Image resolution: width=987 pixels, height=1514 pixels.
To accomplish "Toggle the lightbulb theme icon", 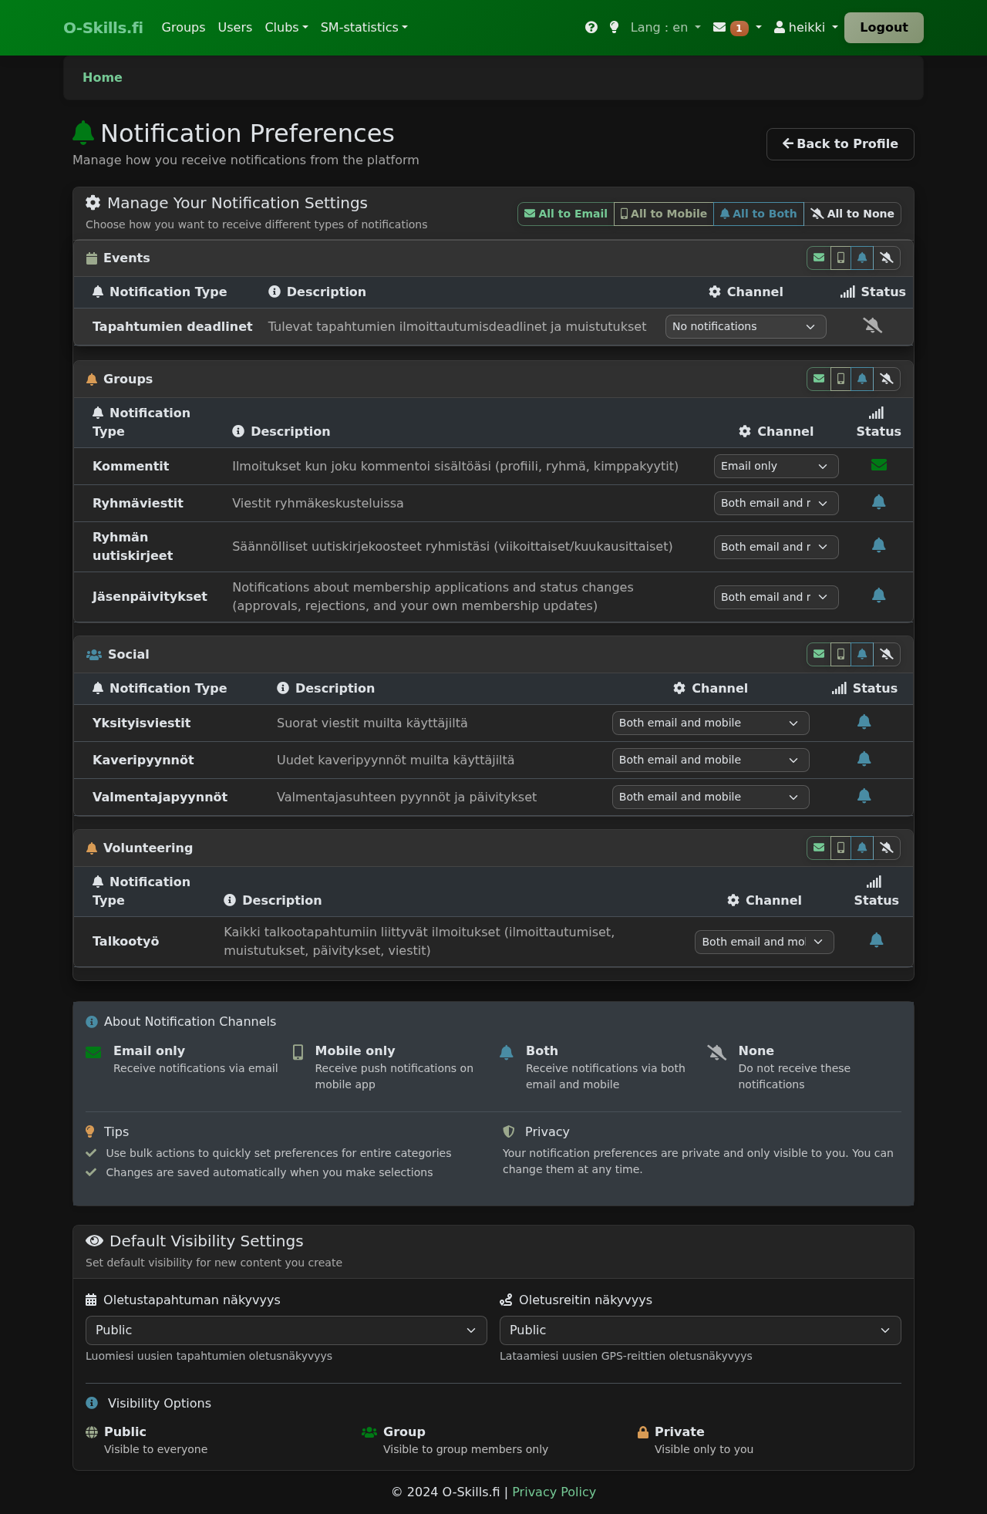I will [614, 28].
